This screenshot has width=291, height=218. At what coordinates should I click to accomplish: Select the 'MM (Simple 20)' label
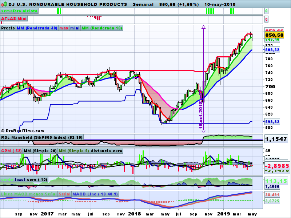tap(40, 151)
